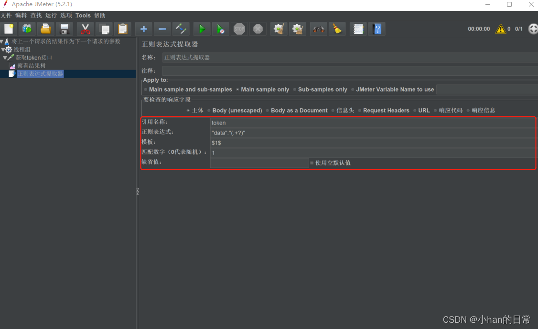Select Body as a Document radio
This screenshot has height=329, width=538.
click(297, 110)
